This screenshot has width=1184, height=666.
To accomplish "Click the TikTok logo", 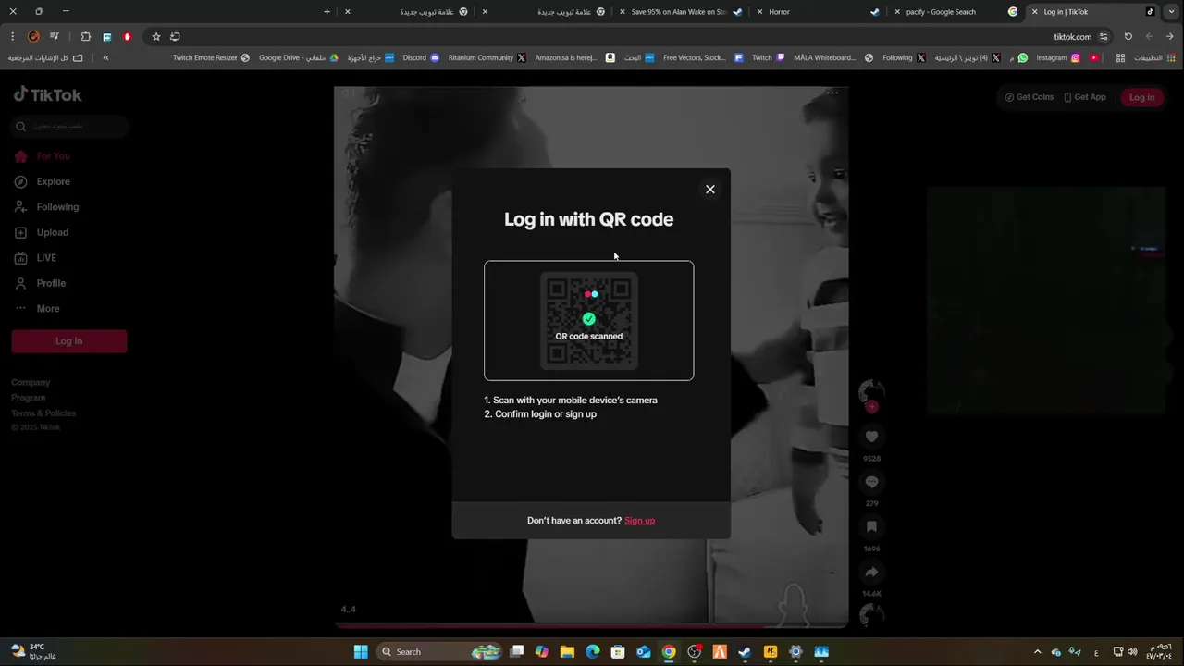I will tap(48, 94).
